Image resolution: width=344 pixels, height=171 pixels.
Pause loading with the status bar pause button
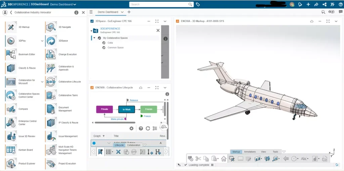point(212,165)
